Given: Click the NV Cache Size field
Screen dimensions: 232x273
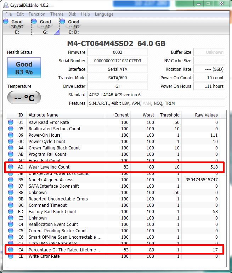Looking at the screenshot, I should (x=209, y=61).
